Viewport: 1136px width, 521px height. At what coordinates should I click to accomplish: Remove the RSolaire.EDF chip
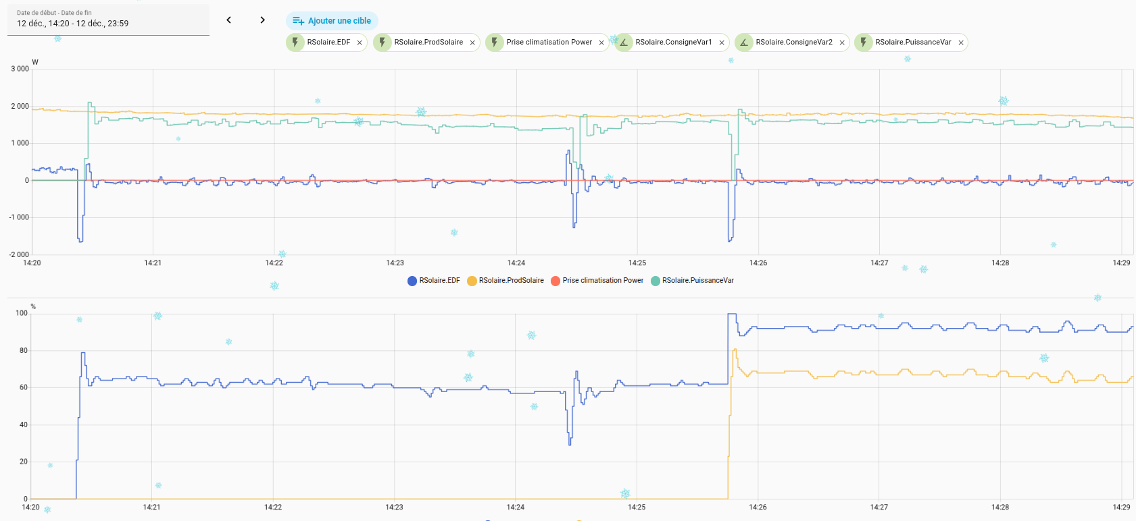tap(360, 43)
